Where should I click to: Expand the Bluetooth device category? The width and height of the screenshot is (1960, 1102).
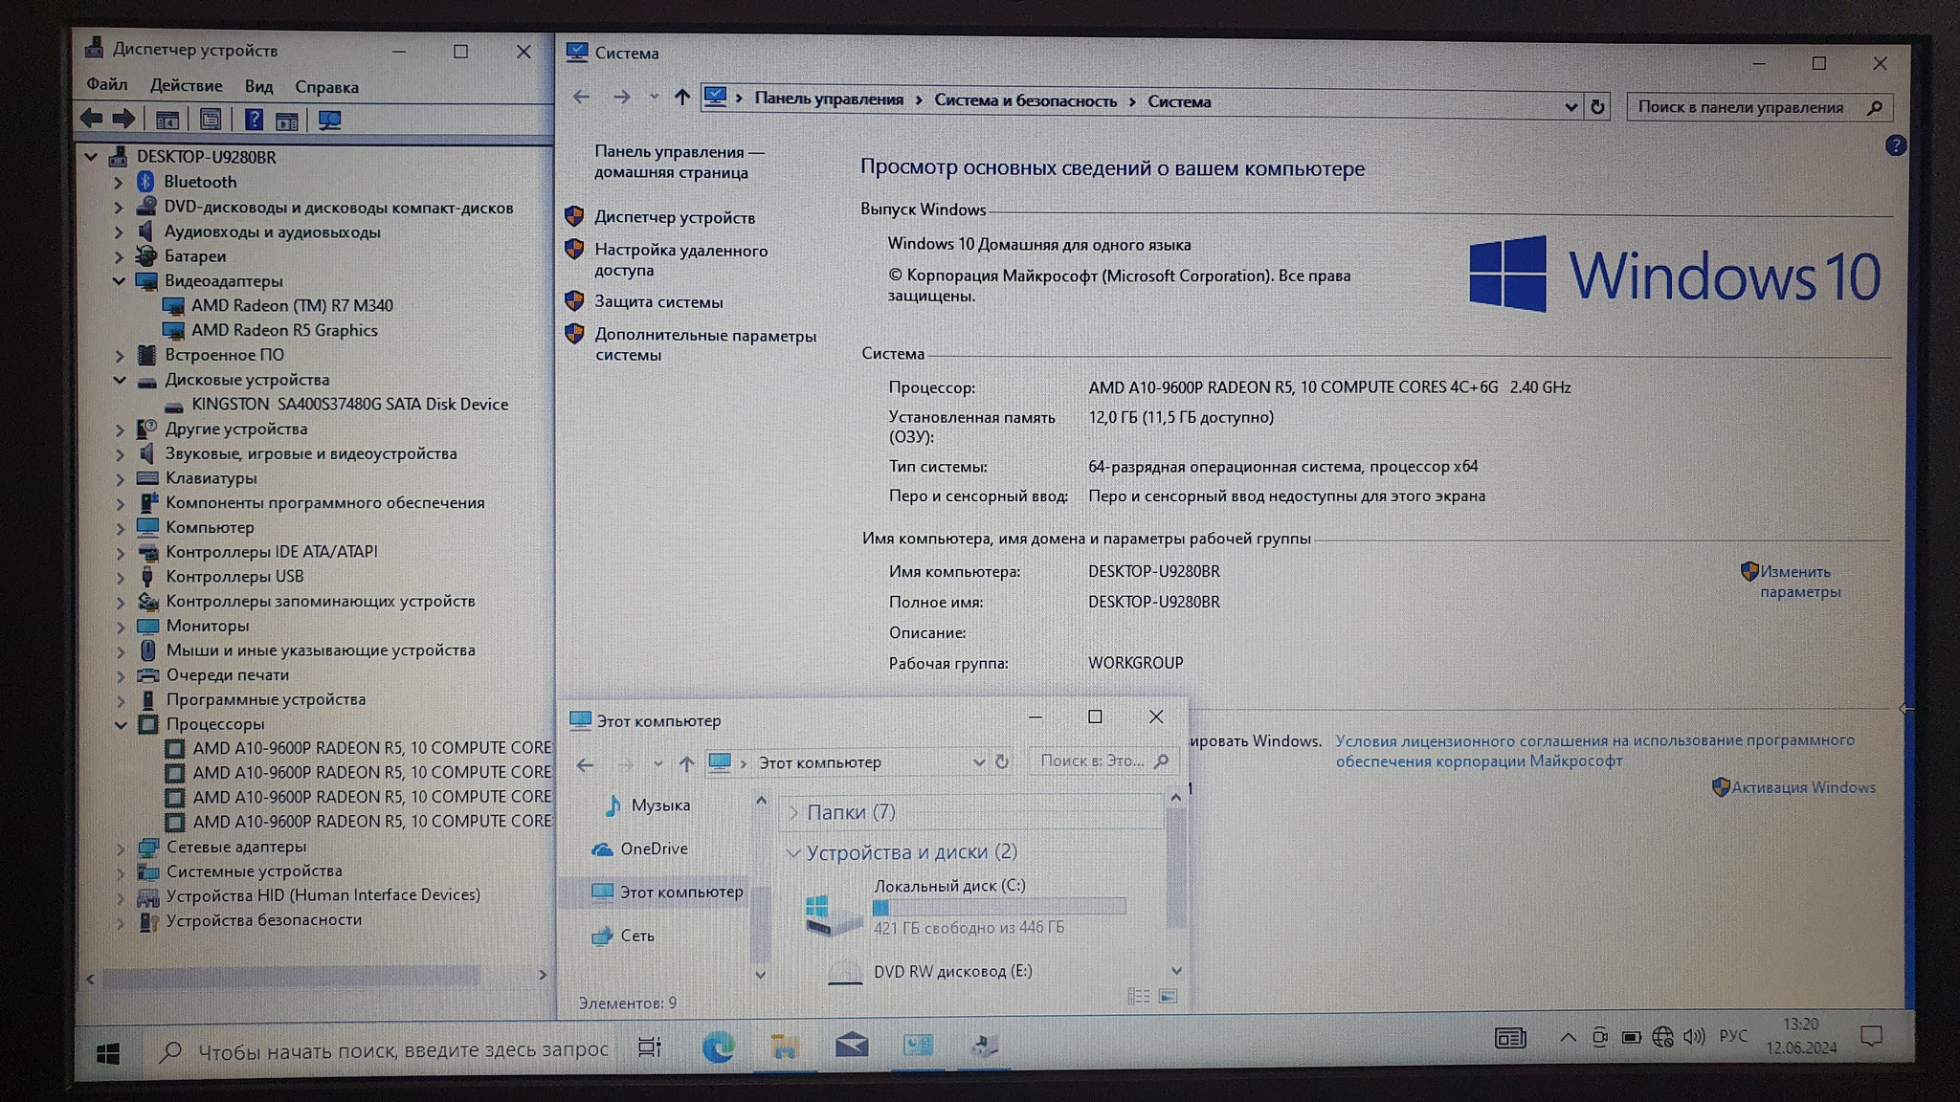click(119, 182)
